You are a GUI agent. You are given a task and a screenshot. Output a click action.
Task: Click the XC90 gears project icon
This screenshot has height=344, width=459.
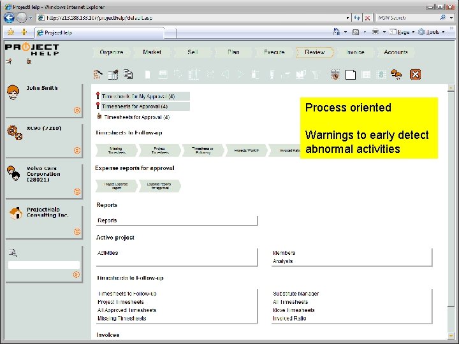pos(15,133)
